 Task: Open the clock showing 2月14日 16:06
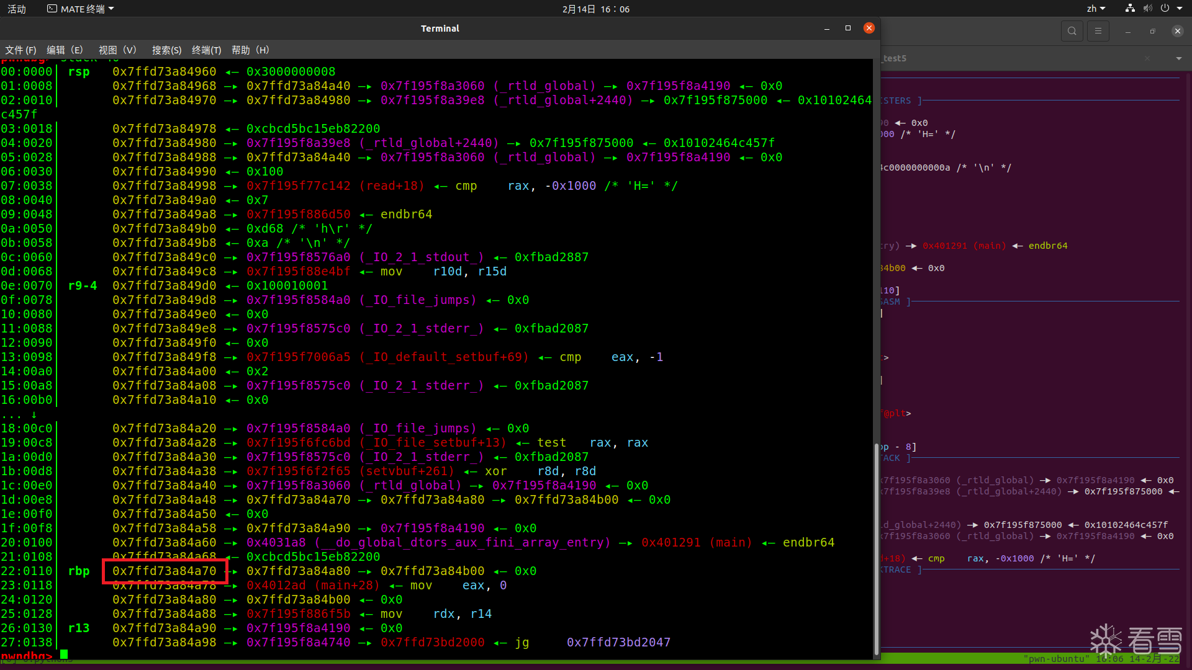(x=596, y=9)
